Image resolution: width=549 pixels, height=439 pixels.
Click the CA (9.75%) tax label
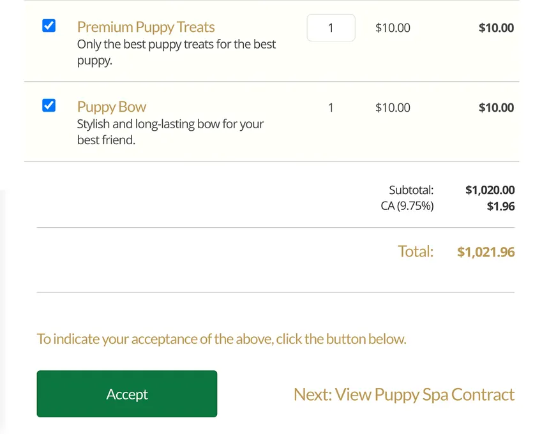(x=407, y=206)
